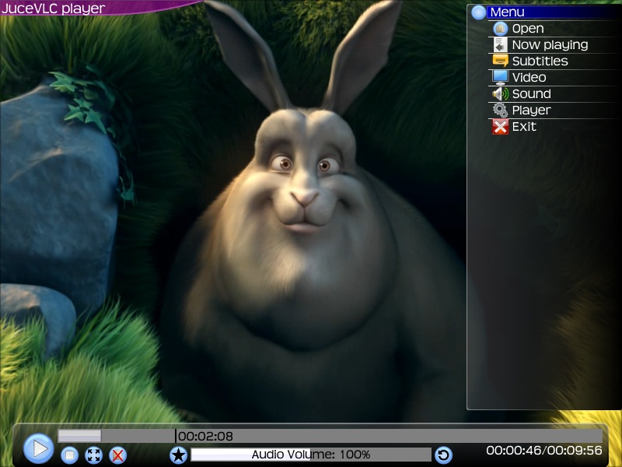Open the Player menu entry
This screenshot has height=467, width=622.
click(x=554, y=110)
